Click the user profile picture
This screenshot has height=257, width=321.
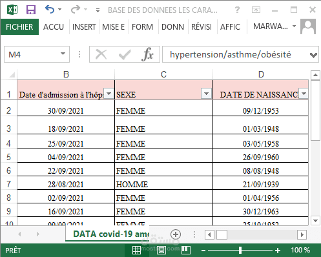[x=308, y=26]
